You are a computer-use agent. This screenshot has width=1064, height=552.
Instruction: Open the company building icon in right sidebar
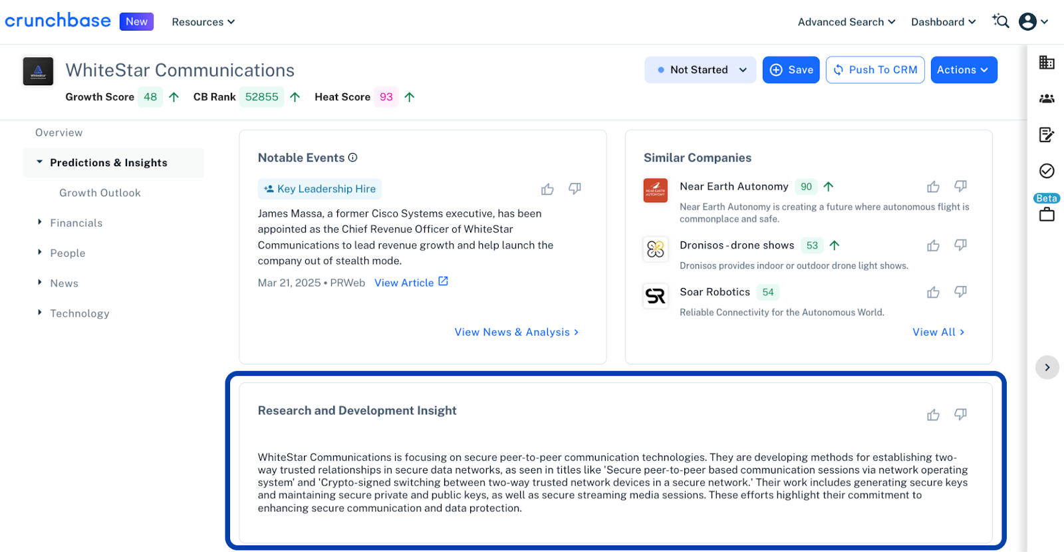(1047, 63)
